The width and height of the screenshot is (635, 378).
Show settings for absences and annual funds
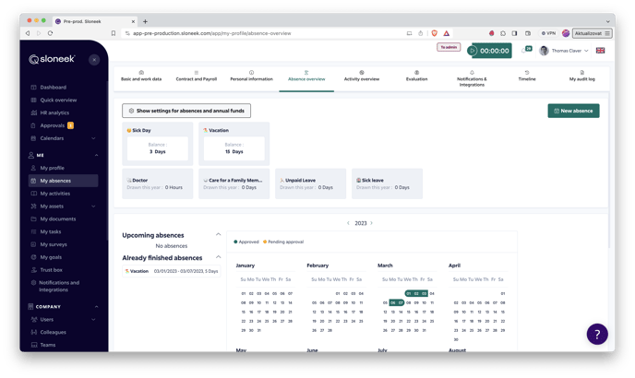(186, 111)
